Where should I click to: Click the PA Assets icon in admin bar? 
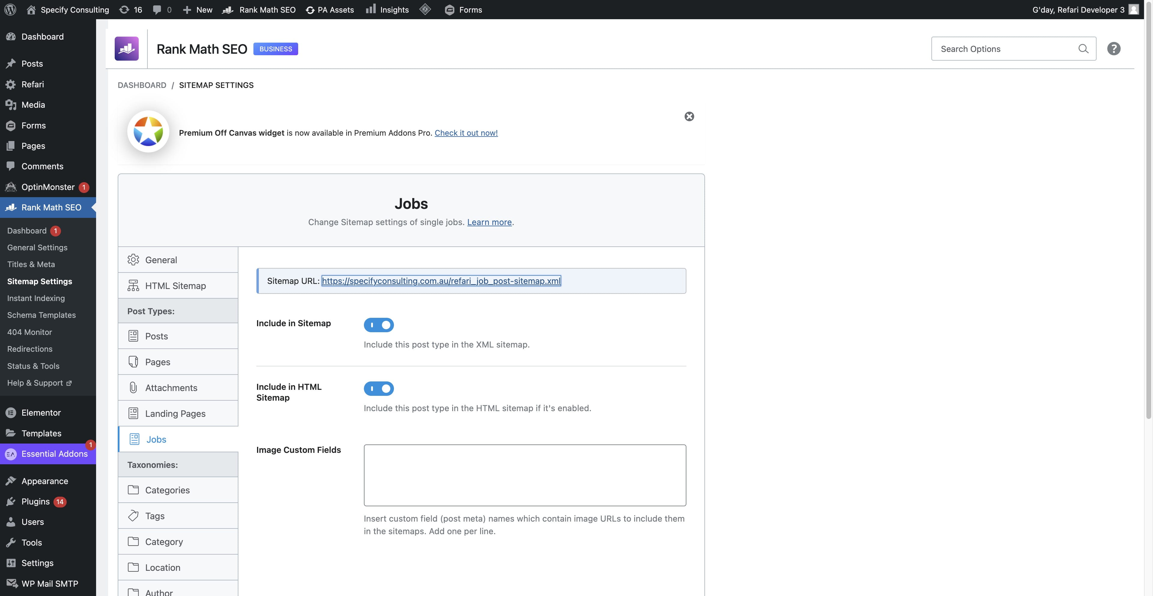(330, 9)
